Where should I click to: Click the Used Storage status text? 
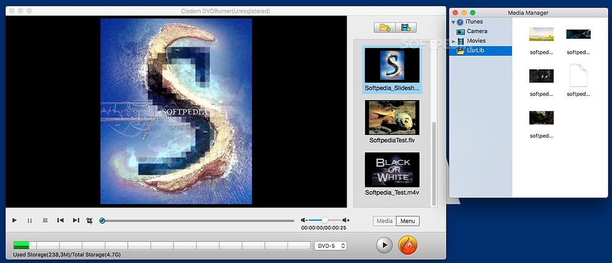[67, 255]
